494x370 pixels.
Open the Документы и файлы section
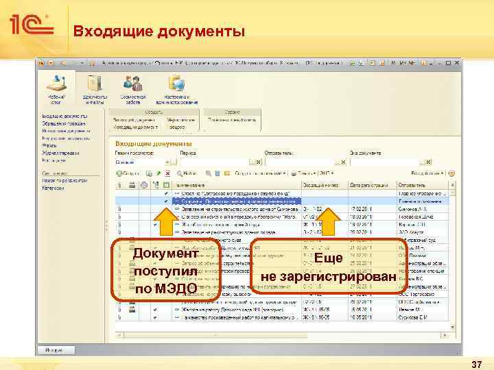click(95, 89)
